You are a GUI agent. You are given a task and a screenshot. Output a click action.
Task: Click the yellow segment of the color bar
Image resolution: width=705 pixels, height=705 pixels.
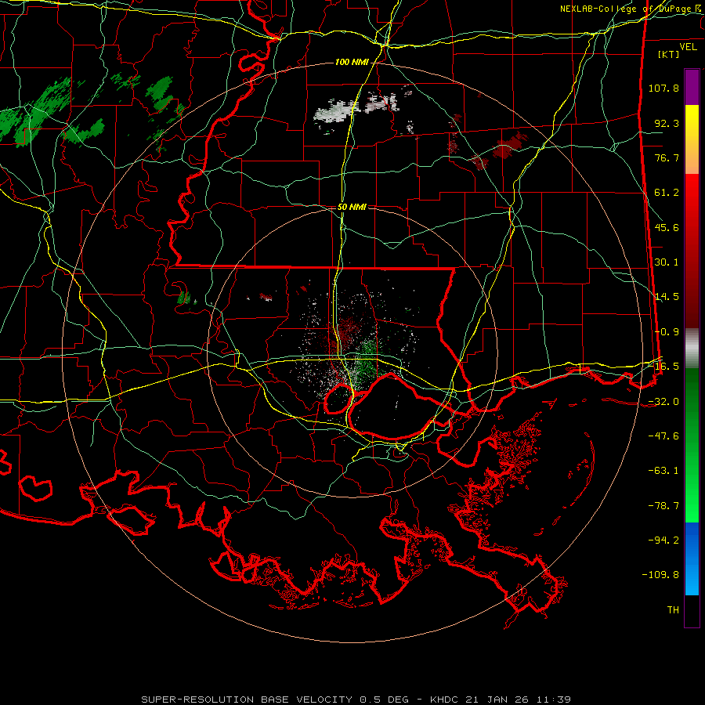[x=692, y=139]
